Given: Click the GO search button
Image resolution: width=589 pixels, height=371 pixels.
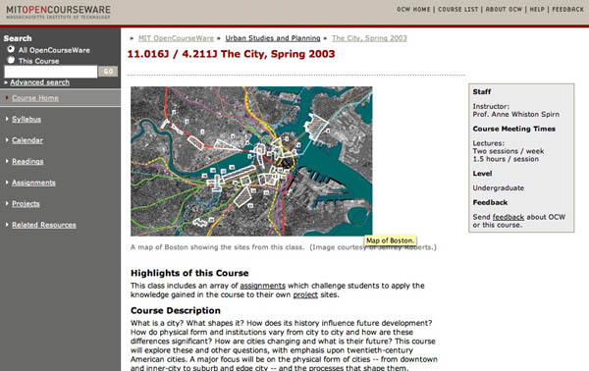Looking at the screenshot, I should click(108, 72).
